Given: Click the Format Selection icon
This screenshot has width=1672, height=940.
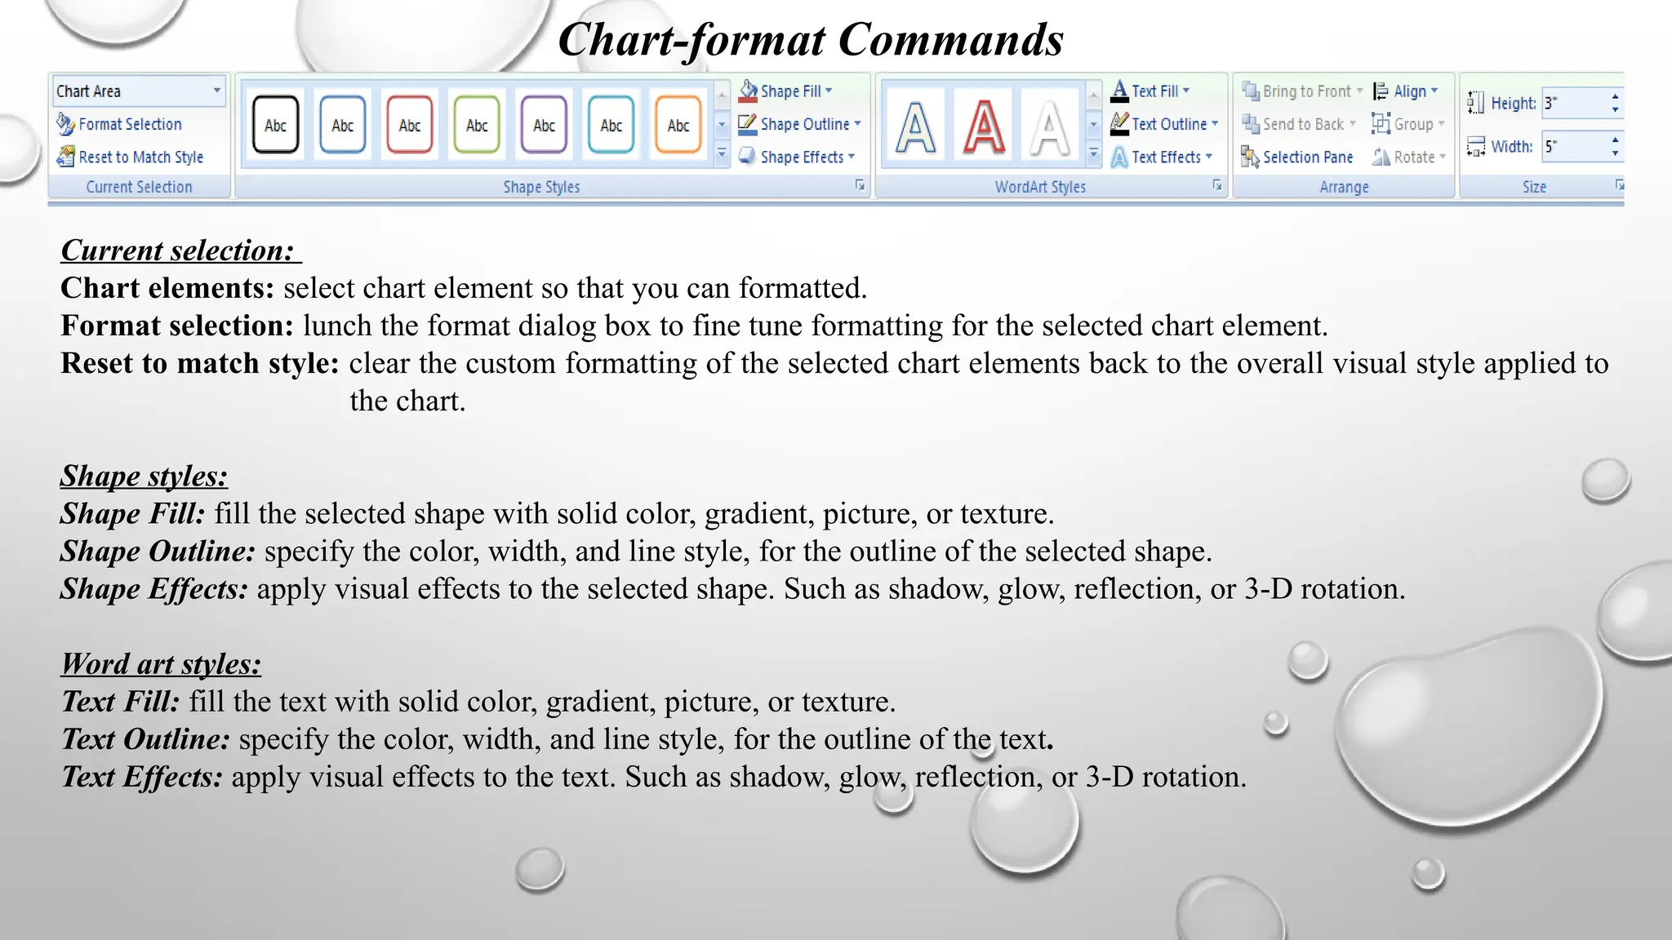Looking at the screenshot, I should tap(65, 124).
